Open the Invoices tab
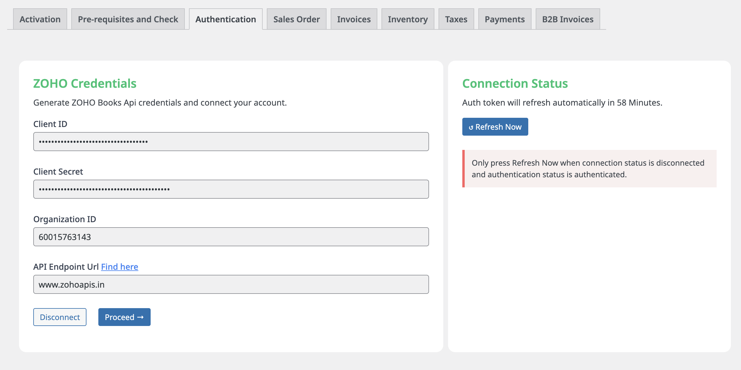This screenshot has width=741, height=370. tap(354, 19)
